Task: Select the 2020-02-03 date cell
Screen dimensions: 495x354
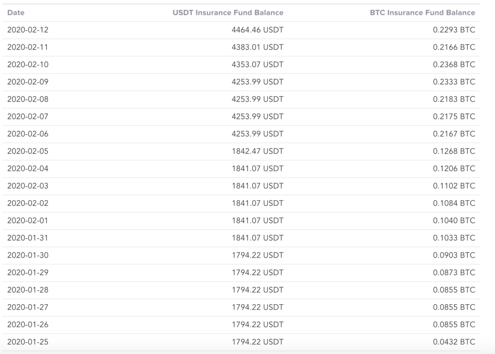Action: pos(28,186)
